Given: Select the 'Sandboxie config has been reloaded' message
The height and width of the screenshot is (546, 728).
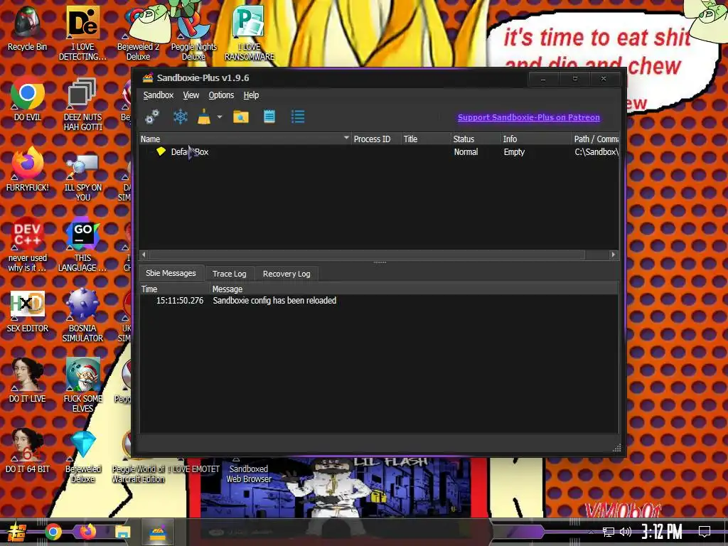Looking at the screenshot, I should coord(274,301).
